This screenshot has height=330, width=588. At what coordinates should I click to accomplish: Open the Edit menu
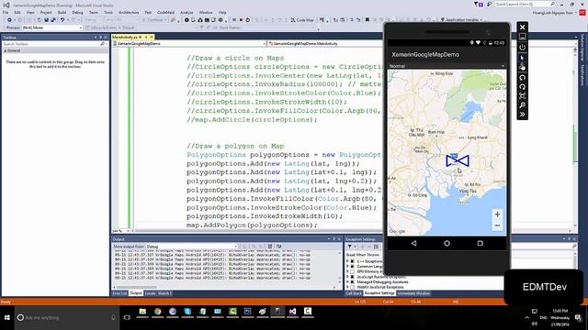(17, 12)
